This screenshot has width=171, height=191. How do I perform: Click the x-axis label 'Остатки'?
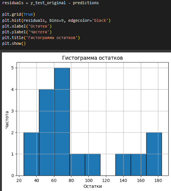[x=93, y=186]
